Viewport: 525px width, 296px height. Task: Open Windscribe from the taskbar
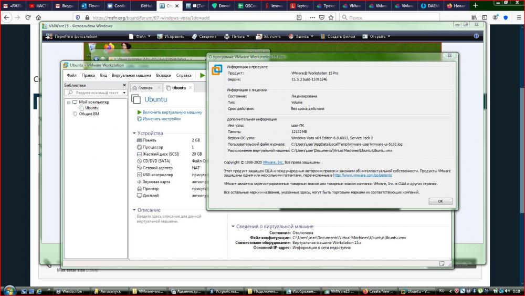point(71,291)
